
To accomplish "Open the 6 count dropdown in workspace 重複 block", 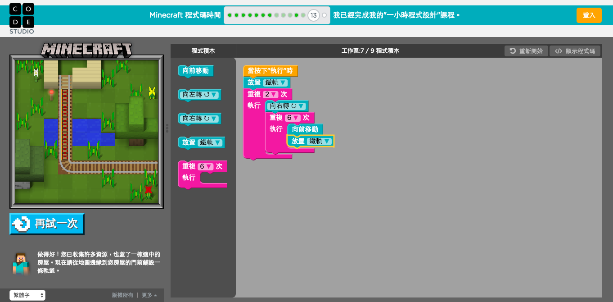I will pyautogui.click(x=293, y=118).
